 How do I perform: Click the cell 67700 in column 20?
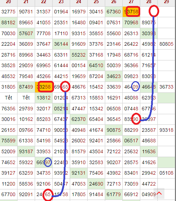tap(8, 194)
